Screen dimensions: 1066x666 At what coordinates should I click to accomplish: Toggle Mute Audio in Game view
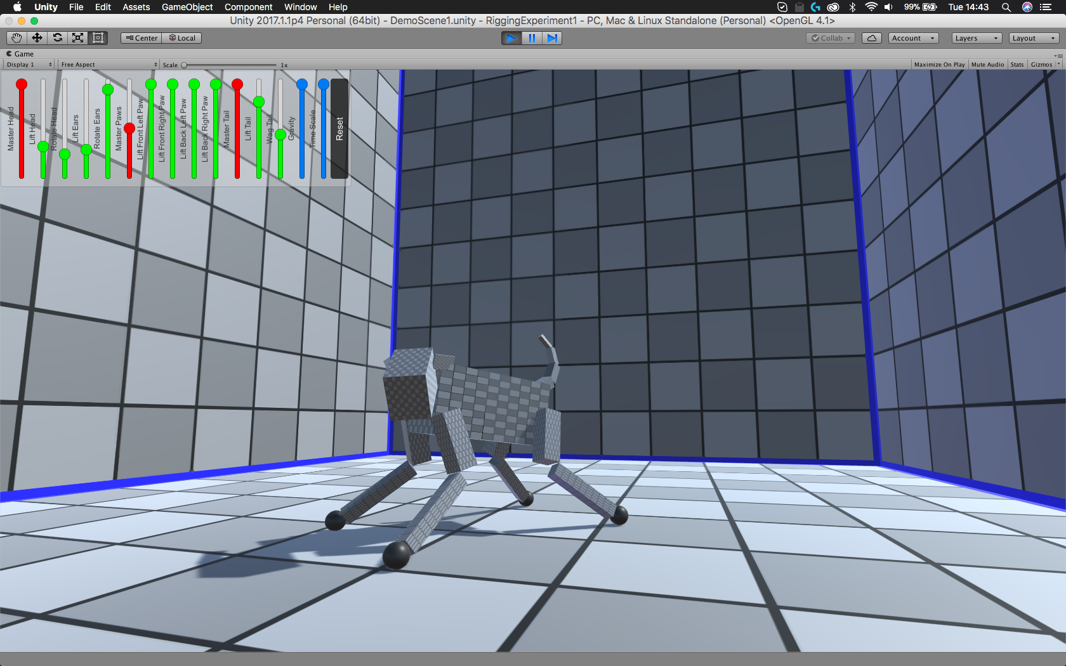tap(987, 65)
